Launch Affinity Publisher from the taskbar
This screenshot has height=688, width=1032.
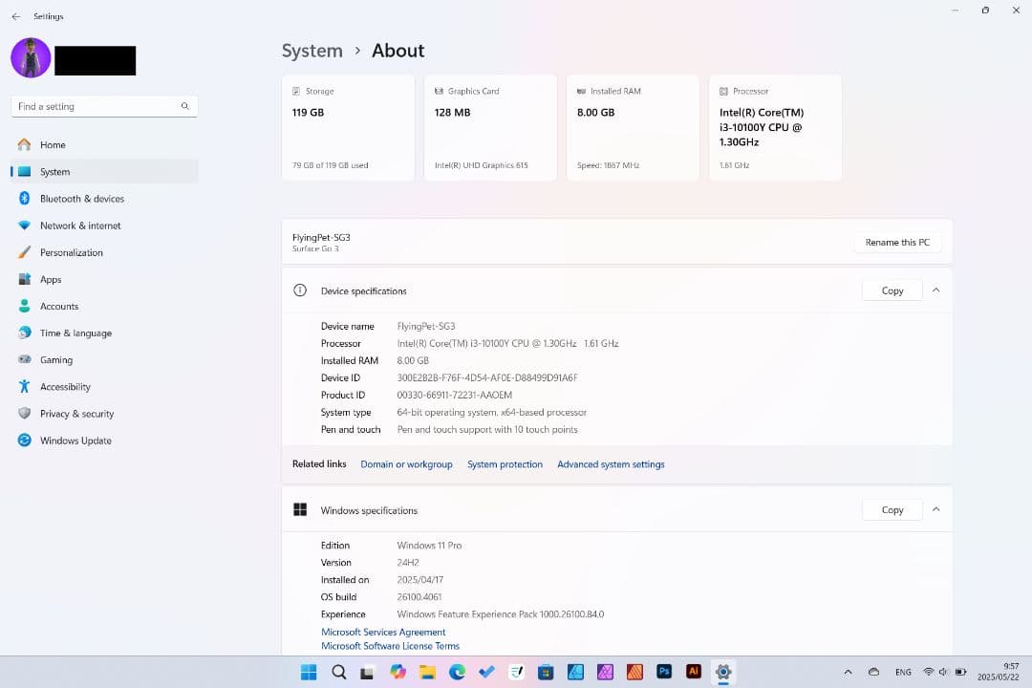pos(634,672)
